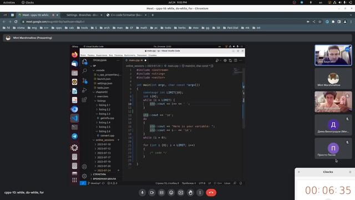355x200 pixels.
Task: Click the blue circular extension icon
Action: point(327,22)
